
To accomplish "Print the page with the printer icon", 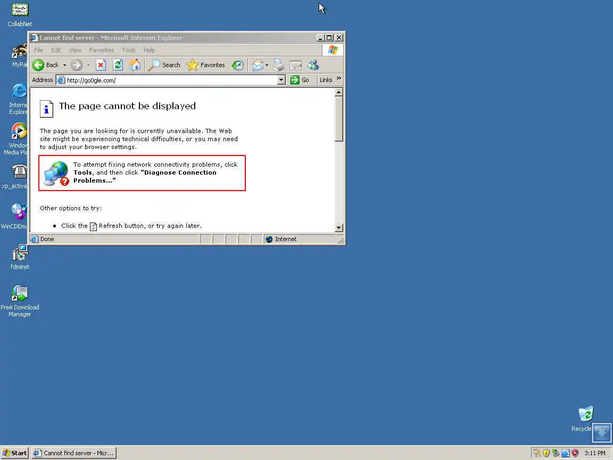I will (x=279, y=65).
